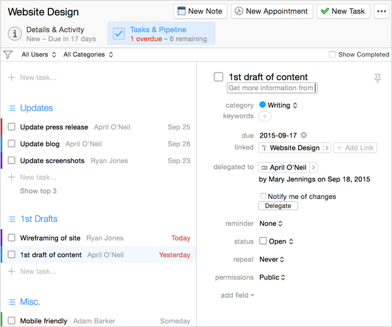Screen dimensions: 392x327
Task: Click the plus icon for the top New task
Action: 11,78
